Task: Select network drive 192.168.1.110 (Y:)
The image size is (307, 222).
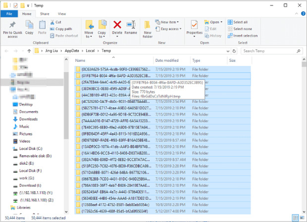Action: pos(36,193)
